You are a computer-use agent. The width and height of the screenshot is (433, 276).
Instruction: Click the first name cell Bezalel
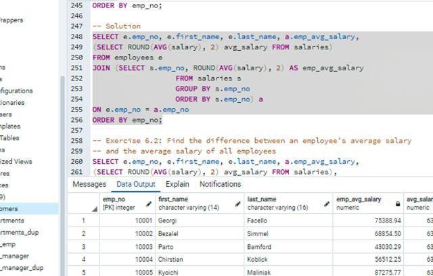tap(200, 233)
